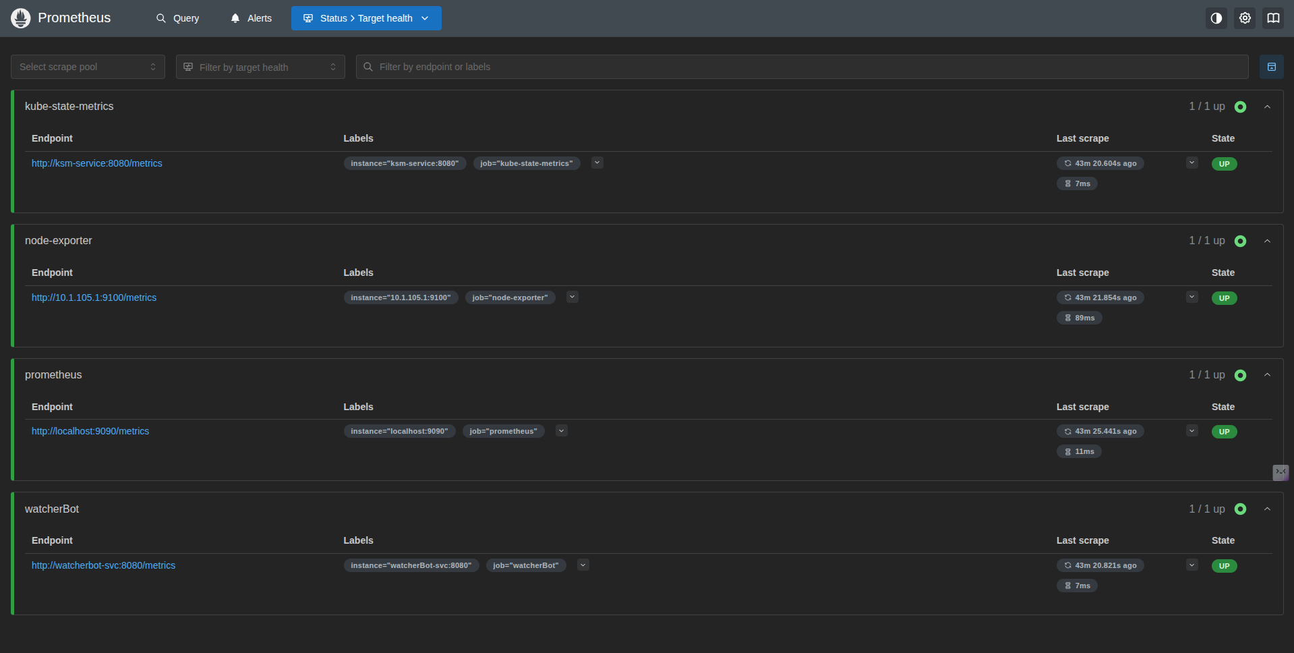Click the green health ring for watcherBot

[1240, 509]
